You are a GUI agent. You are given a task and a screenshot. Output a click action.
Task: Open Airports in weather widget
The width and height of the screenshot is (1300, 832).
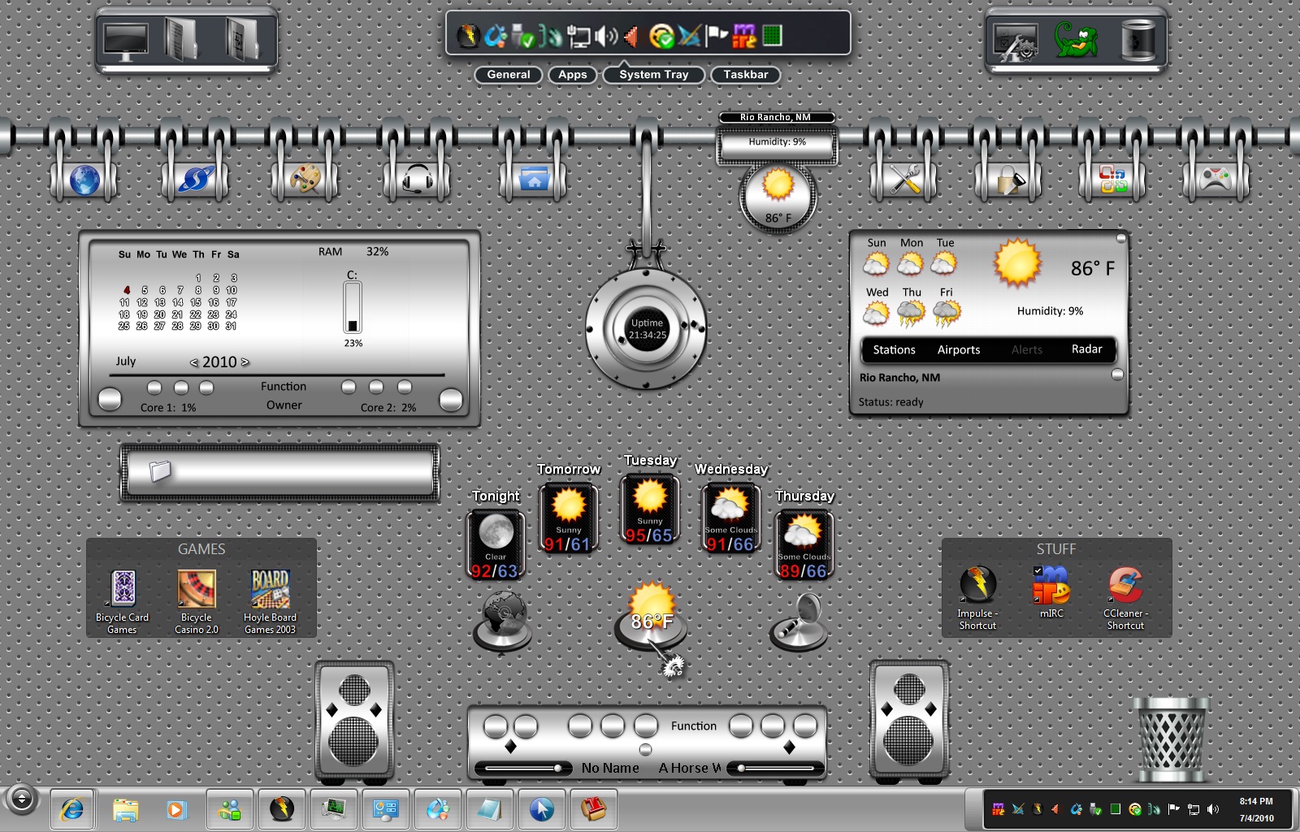pos(959,350)
